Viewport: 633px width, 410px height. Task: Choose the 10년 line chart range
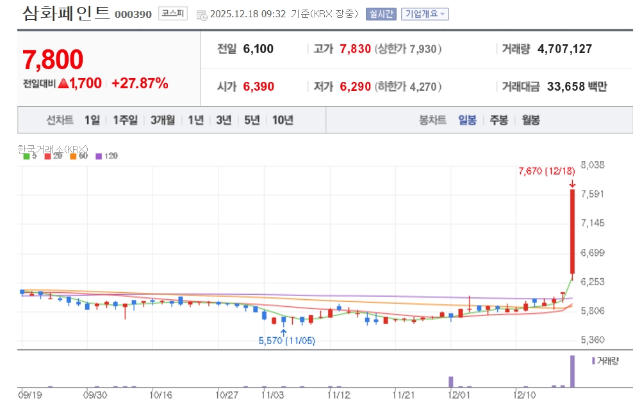point(283,120)
